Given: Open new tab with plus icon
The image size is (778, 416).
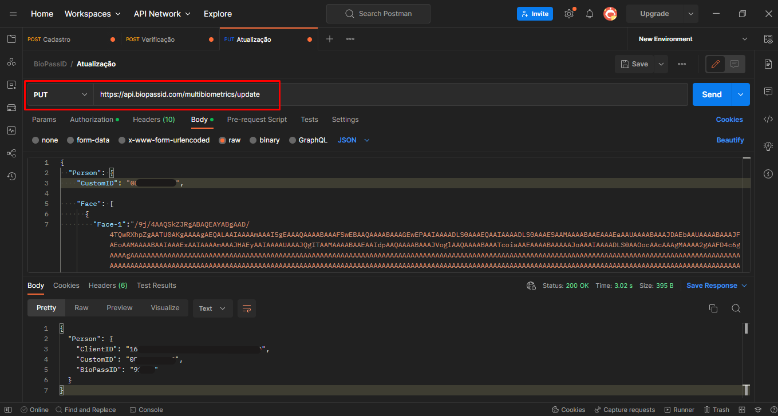Looking at the screenshot, I should tap(330, 39).
